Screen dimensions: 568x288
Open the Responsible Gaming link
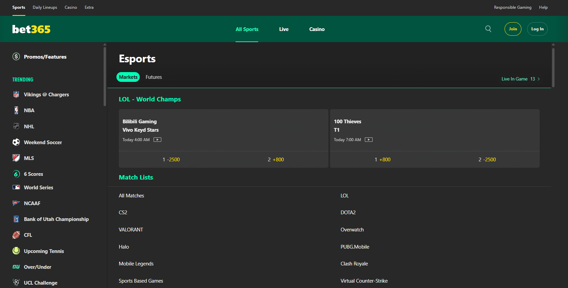point(513,7)
